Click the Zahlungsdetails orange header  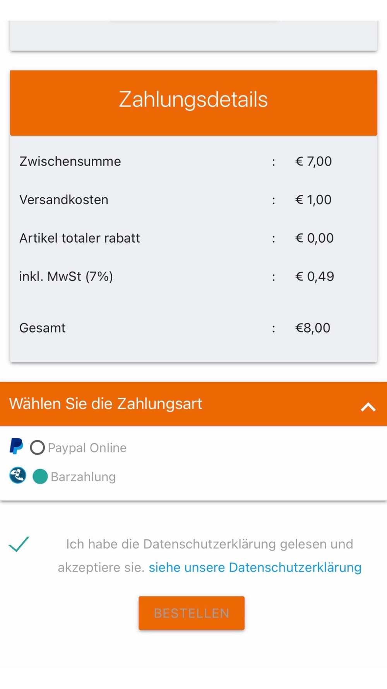click(193, 103)
